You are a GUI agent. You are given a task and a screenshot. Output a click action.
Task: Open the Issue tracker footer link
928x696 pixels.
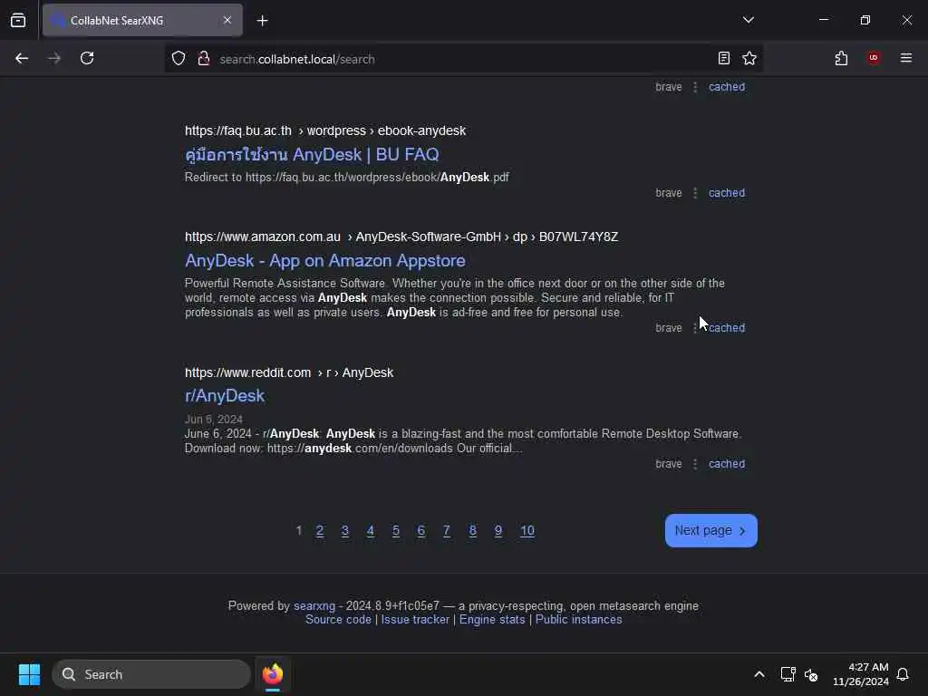(x=415, y=620)
